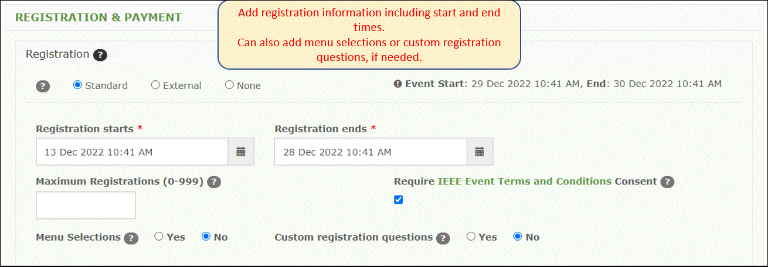Screen dimensions: 768x267
Task: Click the Event Start info exclamation icon
Action: click(x=398, y=84)
